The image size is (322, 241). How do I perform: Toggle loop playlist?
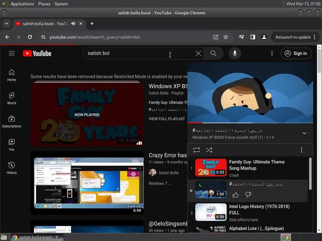tap(197, 150)
